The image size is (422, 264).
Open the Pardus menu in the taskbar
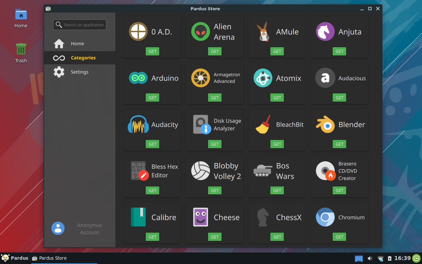[15, 258]
